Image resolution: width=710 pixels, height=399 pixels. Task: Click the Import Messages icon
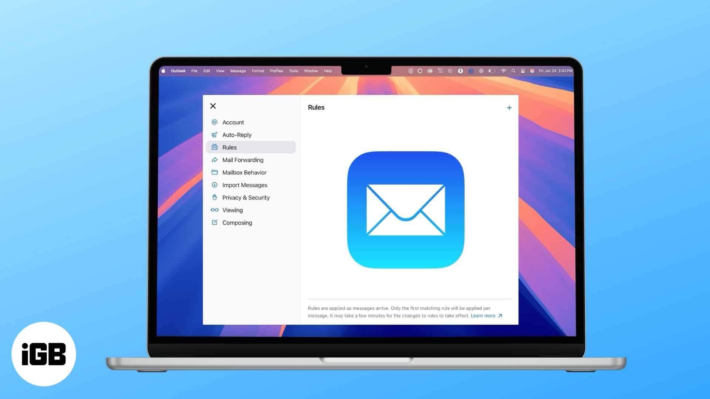[214, 185]
